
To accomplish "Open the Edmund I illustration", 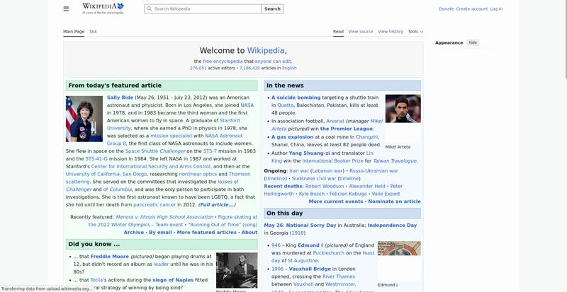I will coord(399,248).
